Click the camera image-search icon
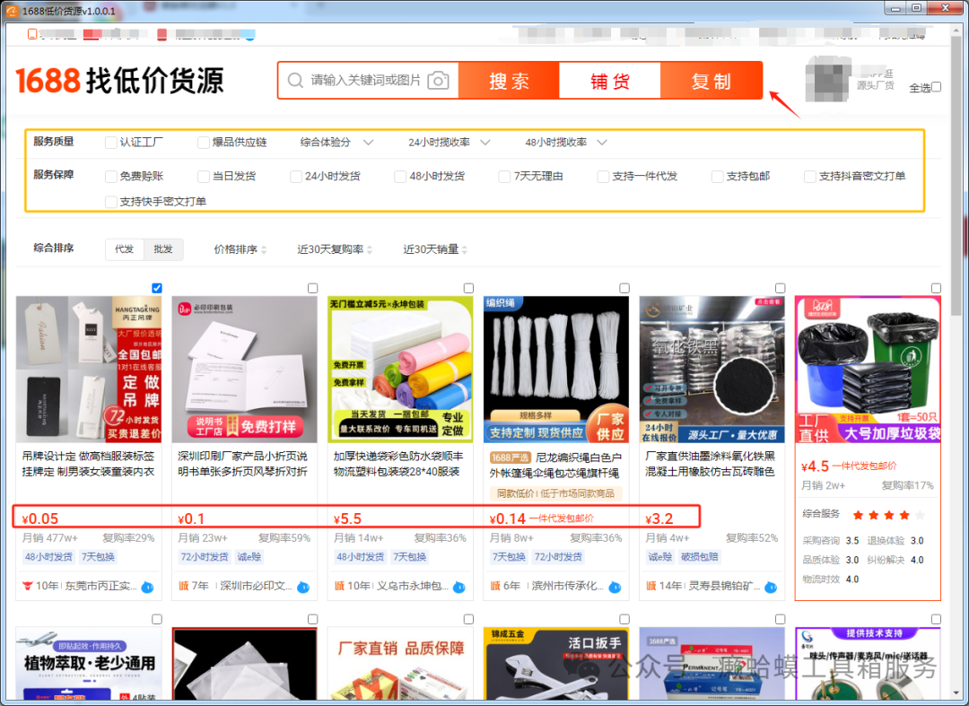Screen dimensions: 969x706 point(438,81)
